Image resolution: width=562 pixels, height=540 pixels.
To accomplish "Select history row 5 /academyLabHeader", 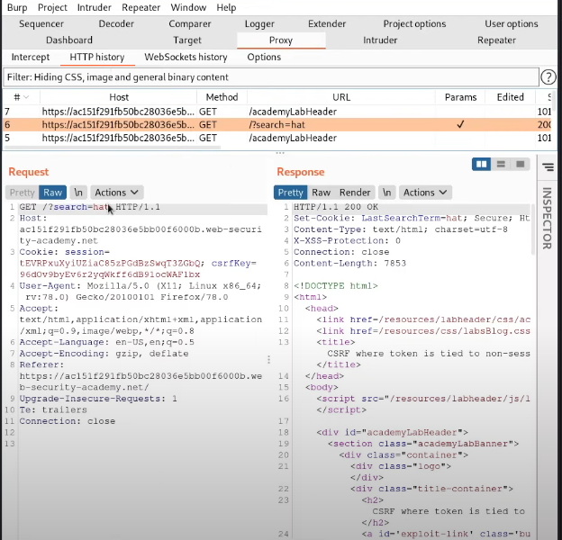I will [x=277, y=138].
